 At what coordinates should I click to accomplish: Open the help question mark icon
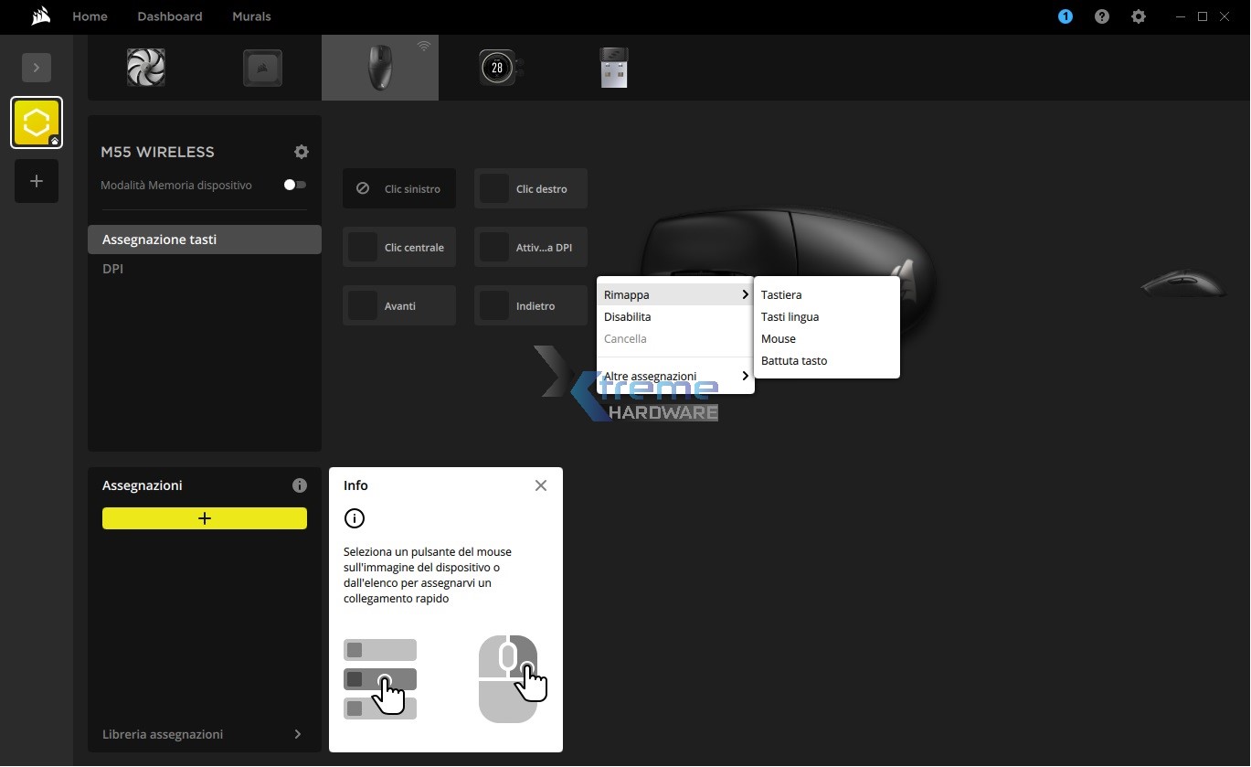1102,16
